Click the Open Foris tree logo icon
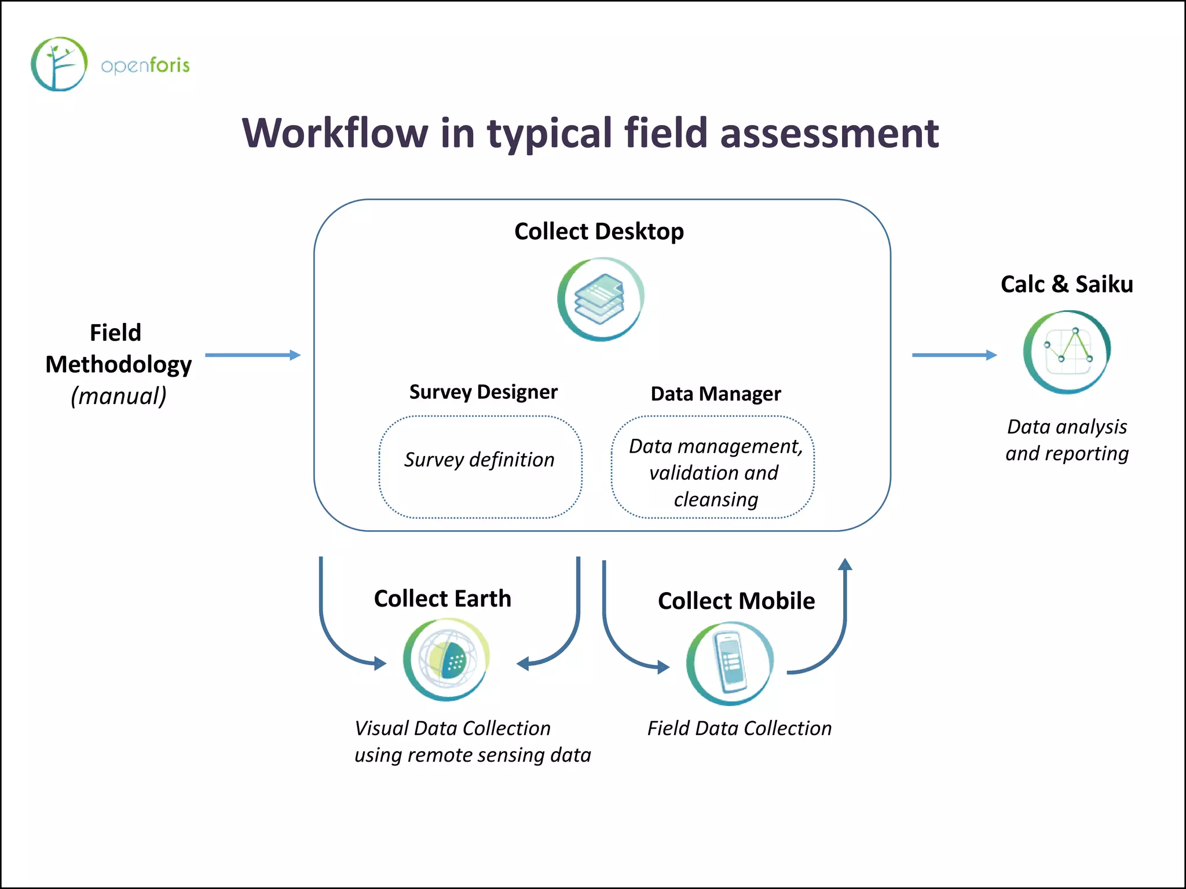1186x889 pixels. coord(58,64)
